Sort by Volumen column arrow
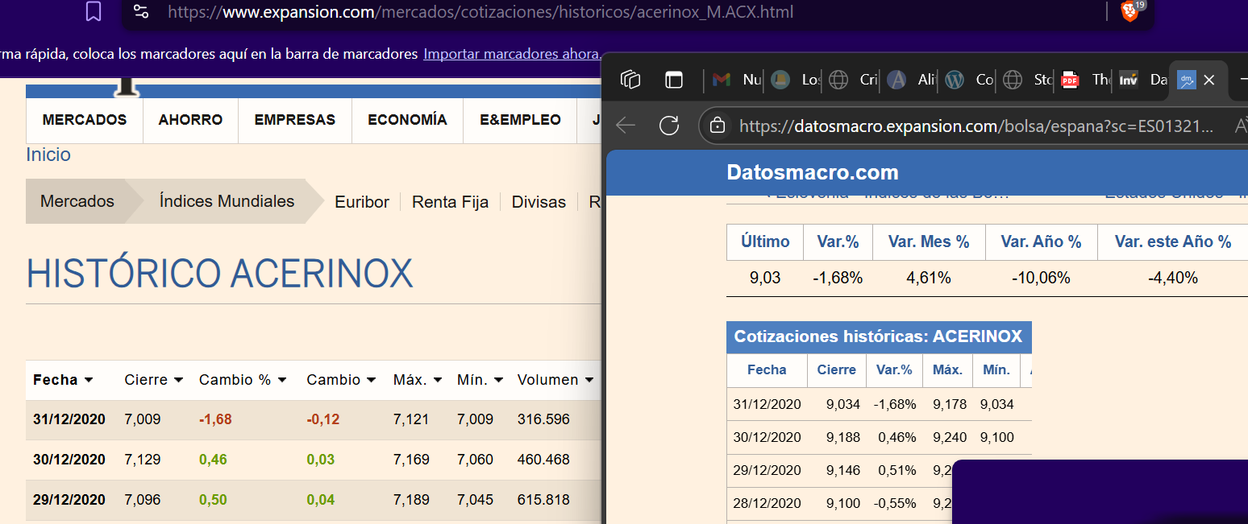This screenshot has height=524, width=1248. [589, 380]
